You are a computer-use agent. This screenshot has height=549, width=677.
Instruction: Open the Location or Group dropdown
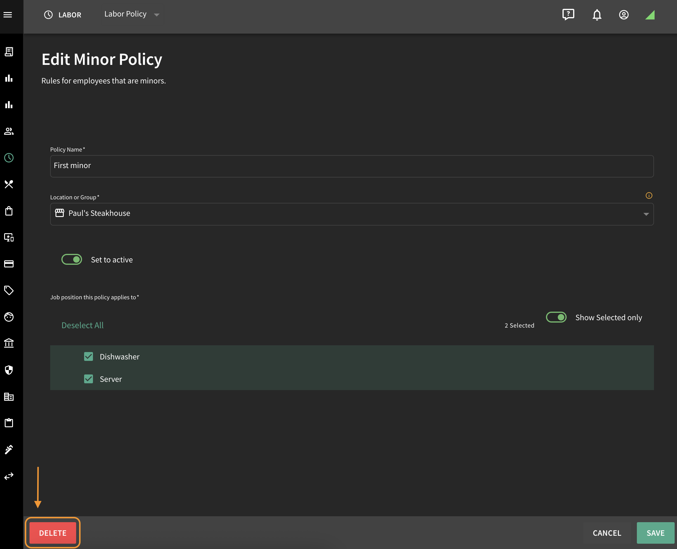pyautogui.click(x=352, y=214)
